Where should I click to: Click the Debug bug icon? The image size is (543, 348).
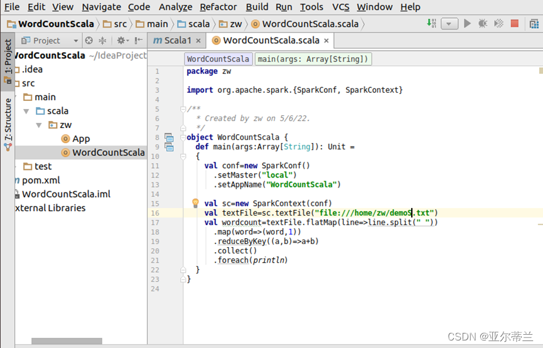click(483, 24)
